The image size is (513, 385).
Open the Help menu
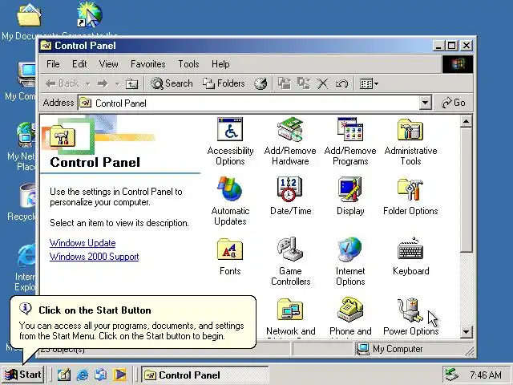220,64
